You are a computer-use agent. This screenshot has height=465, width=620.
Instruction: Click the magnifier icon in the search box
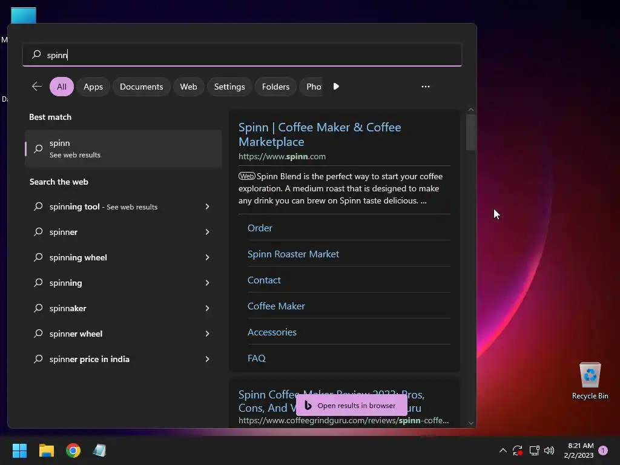36,54
